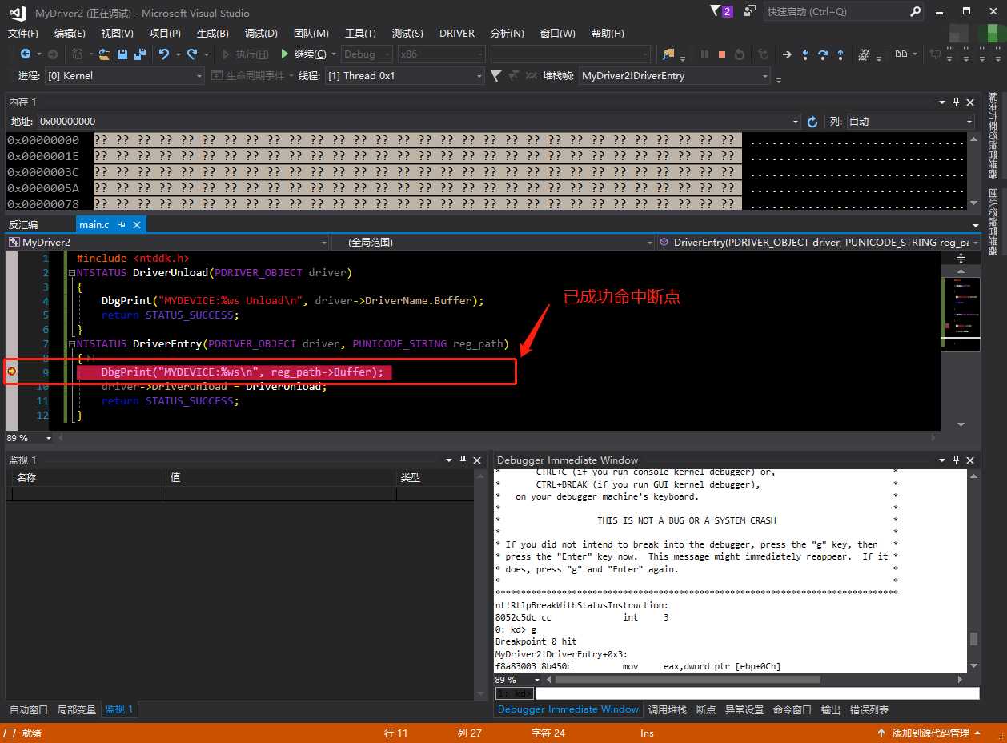Click the Immediate Window horizontal scrollbar thumb
This screenshot has height=743, width=1007.
688,680
